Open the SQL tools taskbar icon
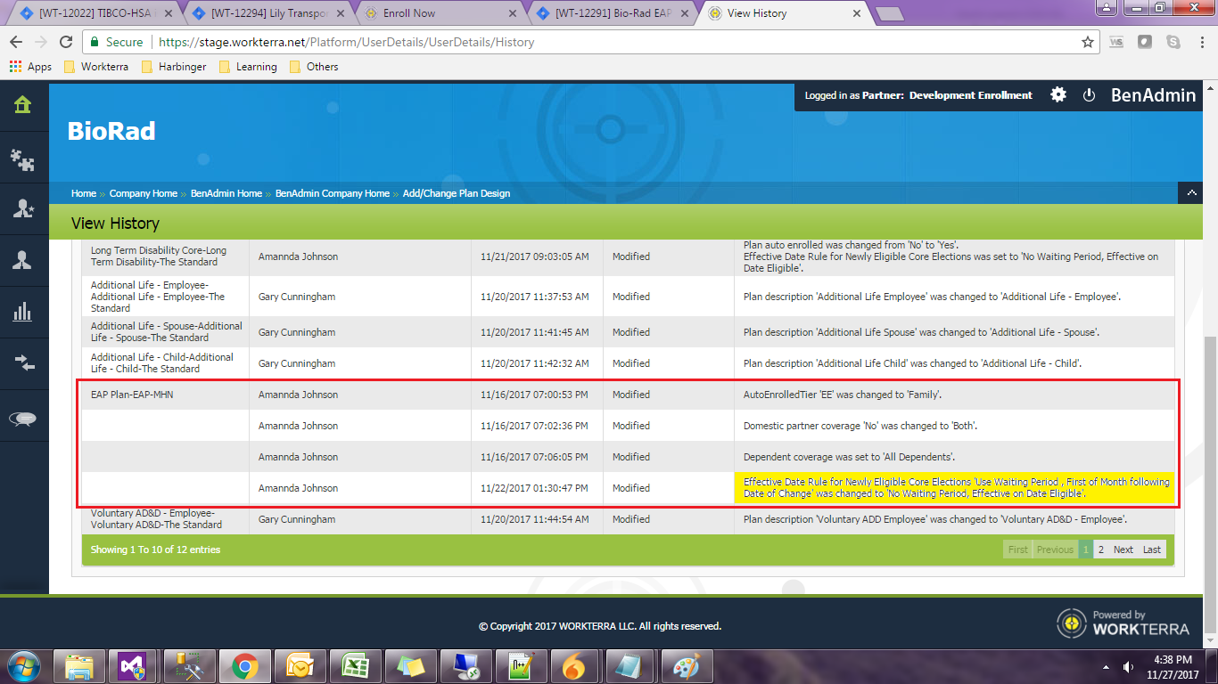The width and height of the screenshot is (1218, 684). (x=189, y=666)
